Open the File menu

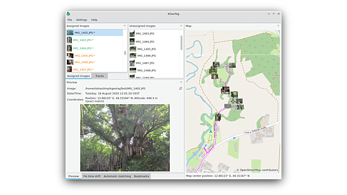(x=70, y=20)
